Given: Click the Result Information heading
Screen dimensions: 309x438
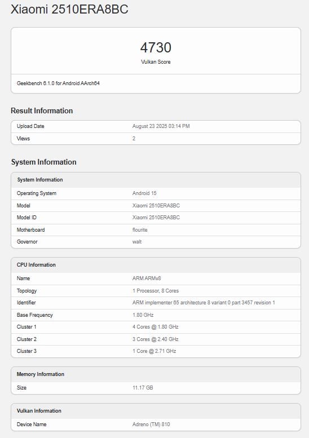Looking at the screenshot, I should coord(42,110).
